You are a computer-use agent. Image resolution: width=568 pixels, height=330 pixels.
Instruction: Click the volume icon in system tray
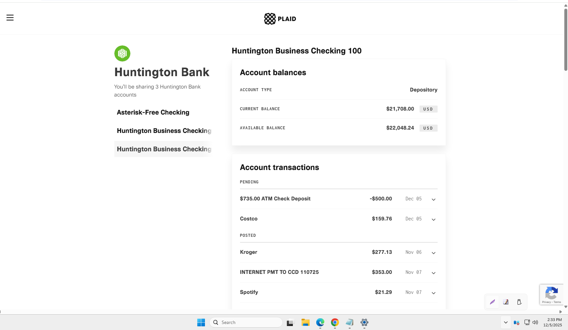click(535, 322)
